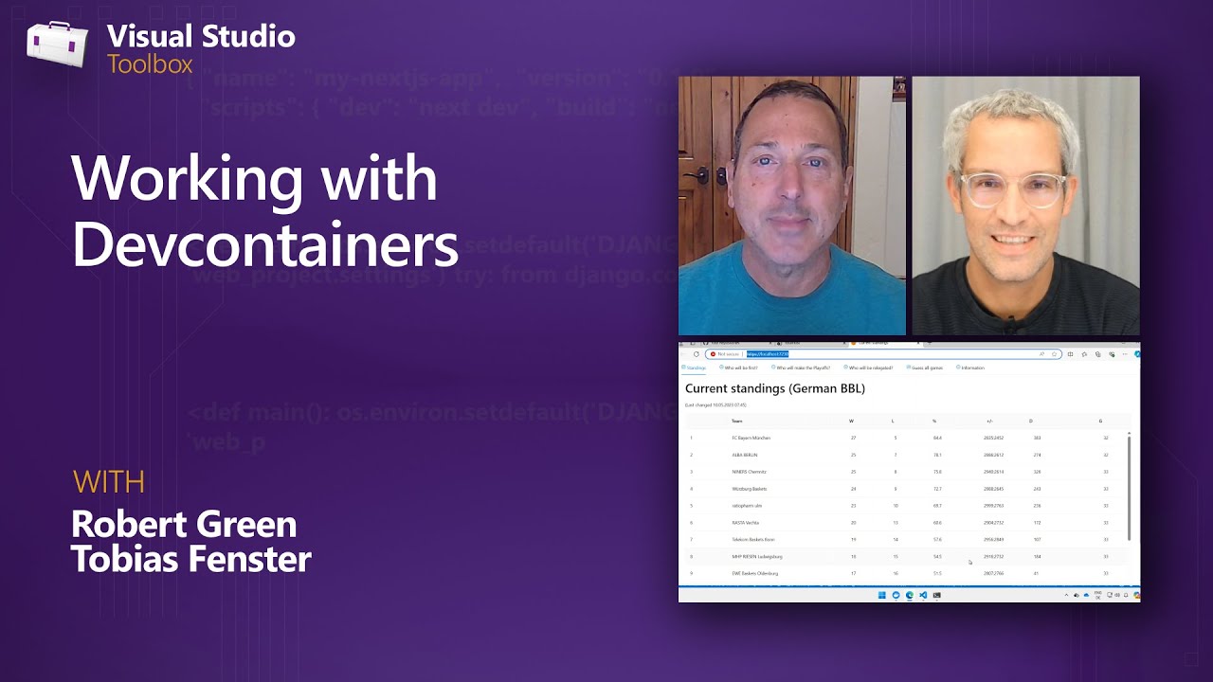
Task: Click the L column header
Action: pyautogui.click(x=892, y=421)
